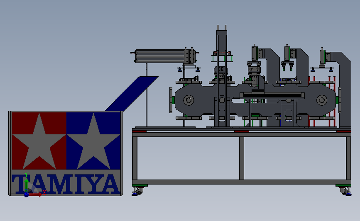Select the grey star on the blue panel
The height and width of the screenshot is (221, 360).
[x=93, y=141]
